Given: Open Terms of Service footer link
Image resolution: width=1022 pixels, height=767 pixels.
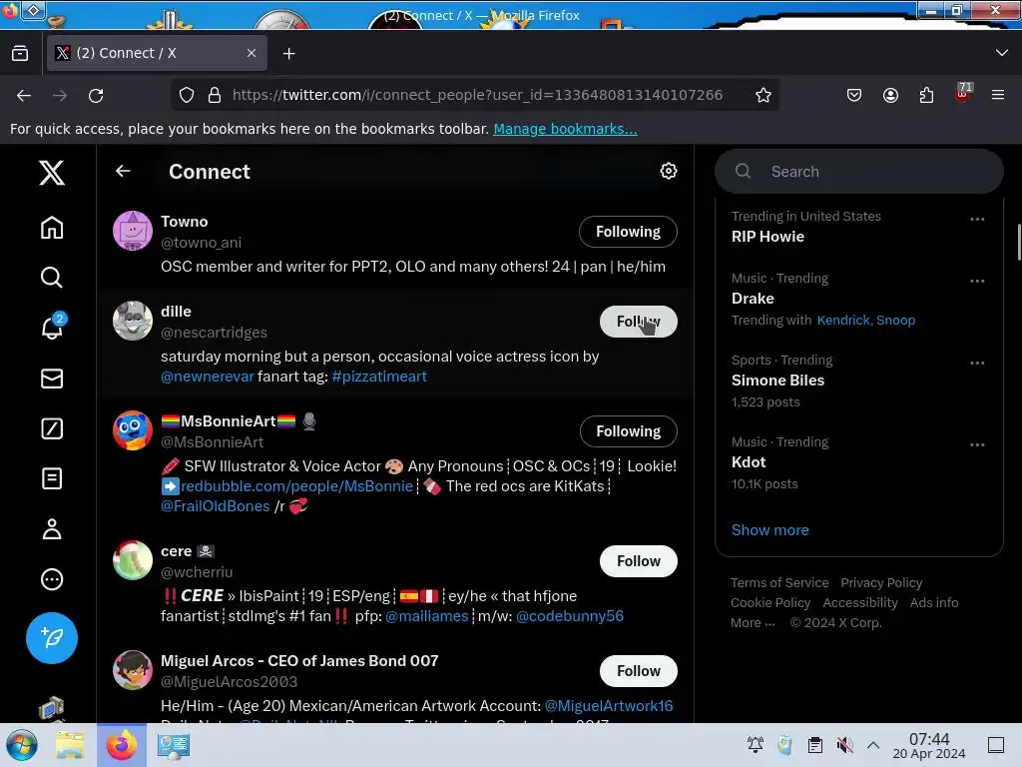Looking at the screenshot, I should tap(779, 582).
